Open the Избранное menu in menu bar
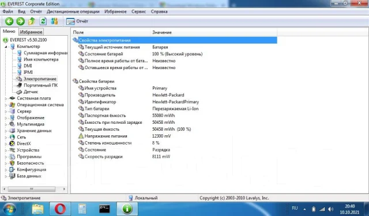The height and width of the screenshot is (216, 369). click(x=115, y=12)
